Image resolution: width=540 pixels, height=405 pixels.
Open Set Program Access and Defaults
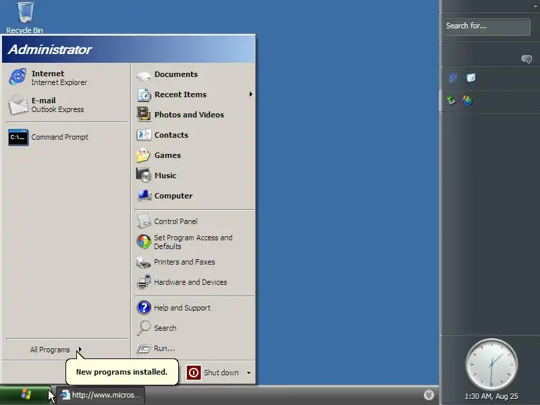point(194,242)
